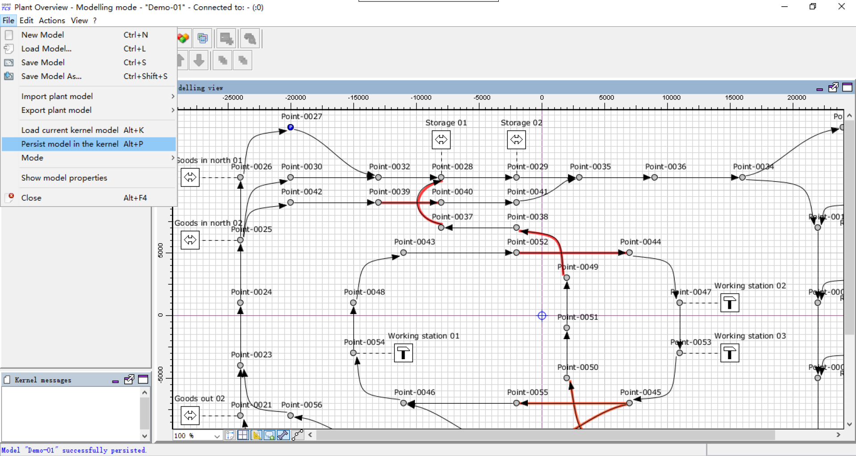Maximize the modelling view panel

848,87
